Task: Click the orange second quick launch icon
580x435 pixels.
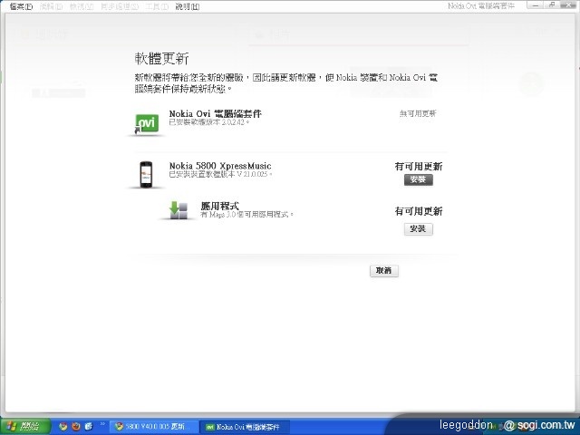Action: 76,425
